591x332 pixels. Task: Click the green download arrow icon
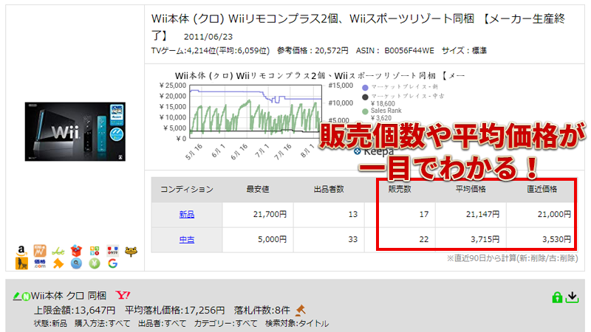coord(572,297)
